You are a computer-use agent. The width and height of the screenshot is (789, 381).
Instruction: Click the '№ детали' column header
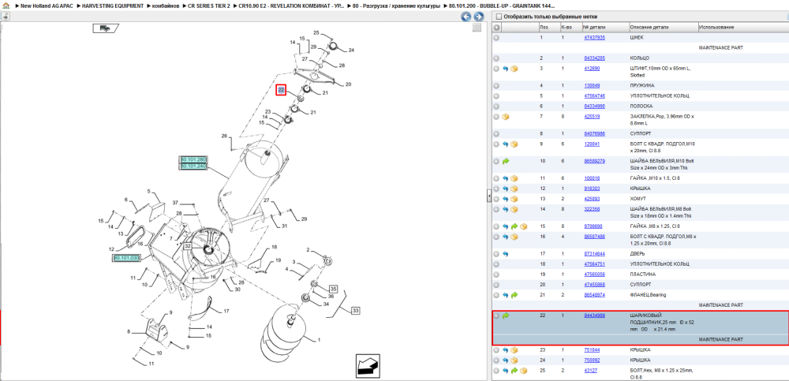coord(605,27)
